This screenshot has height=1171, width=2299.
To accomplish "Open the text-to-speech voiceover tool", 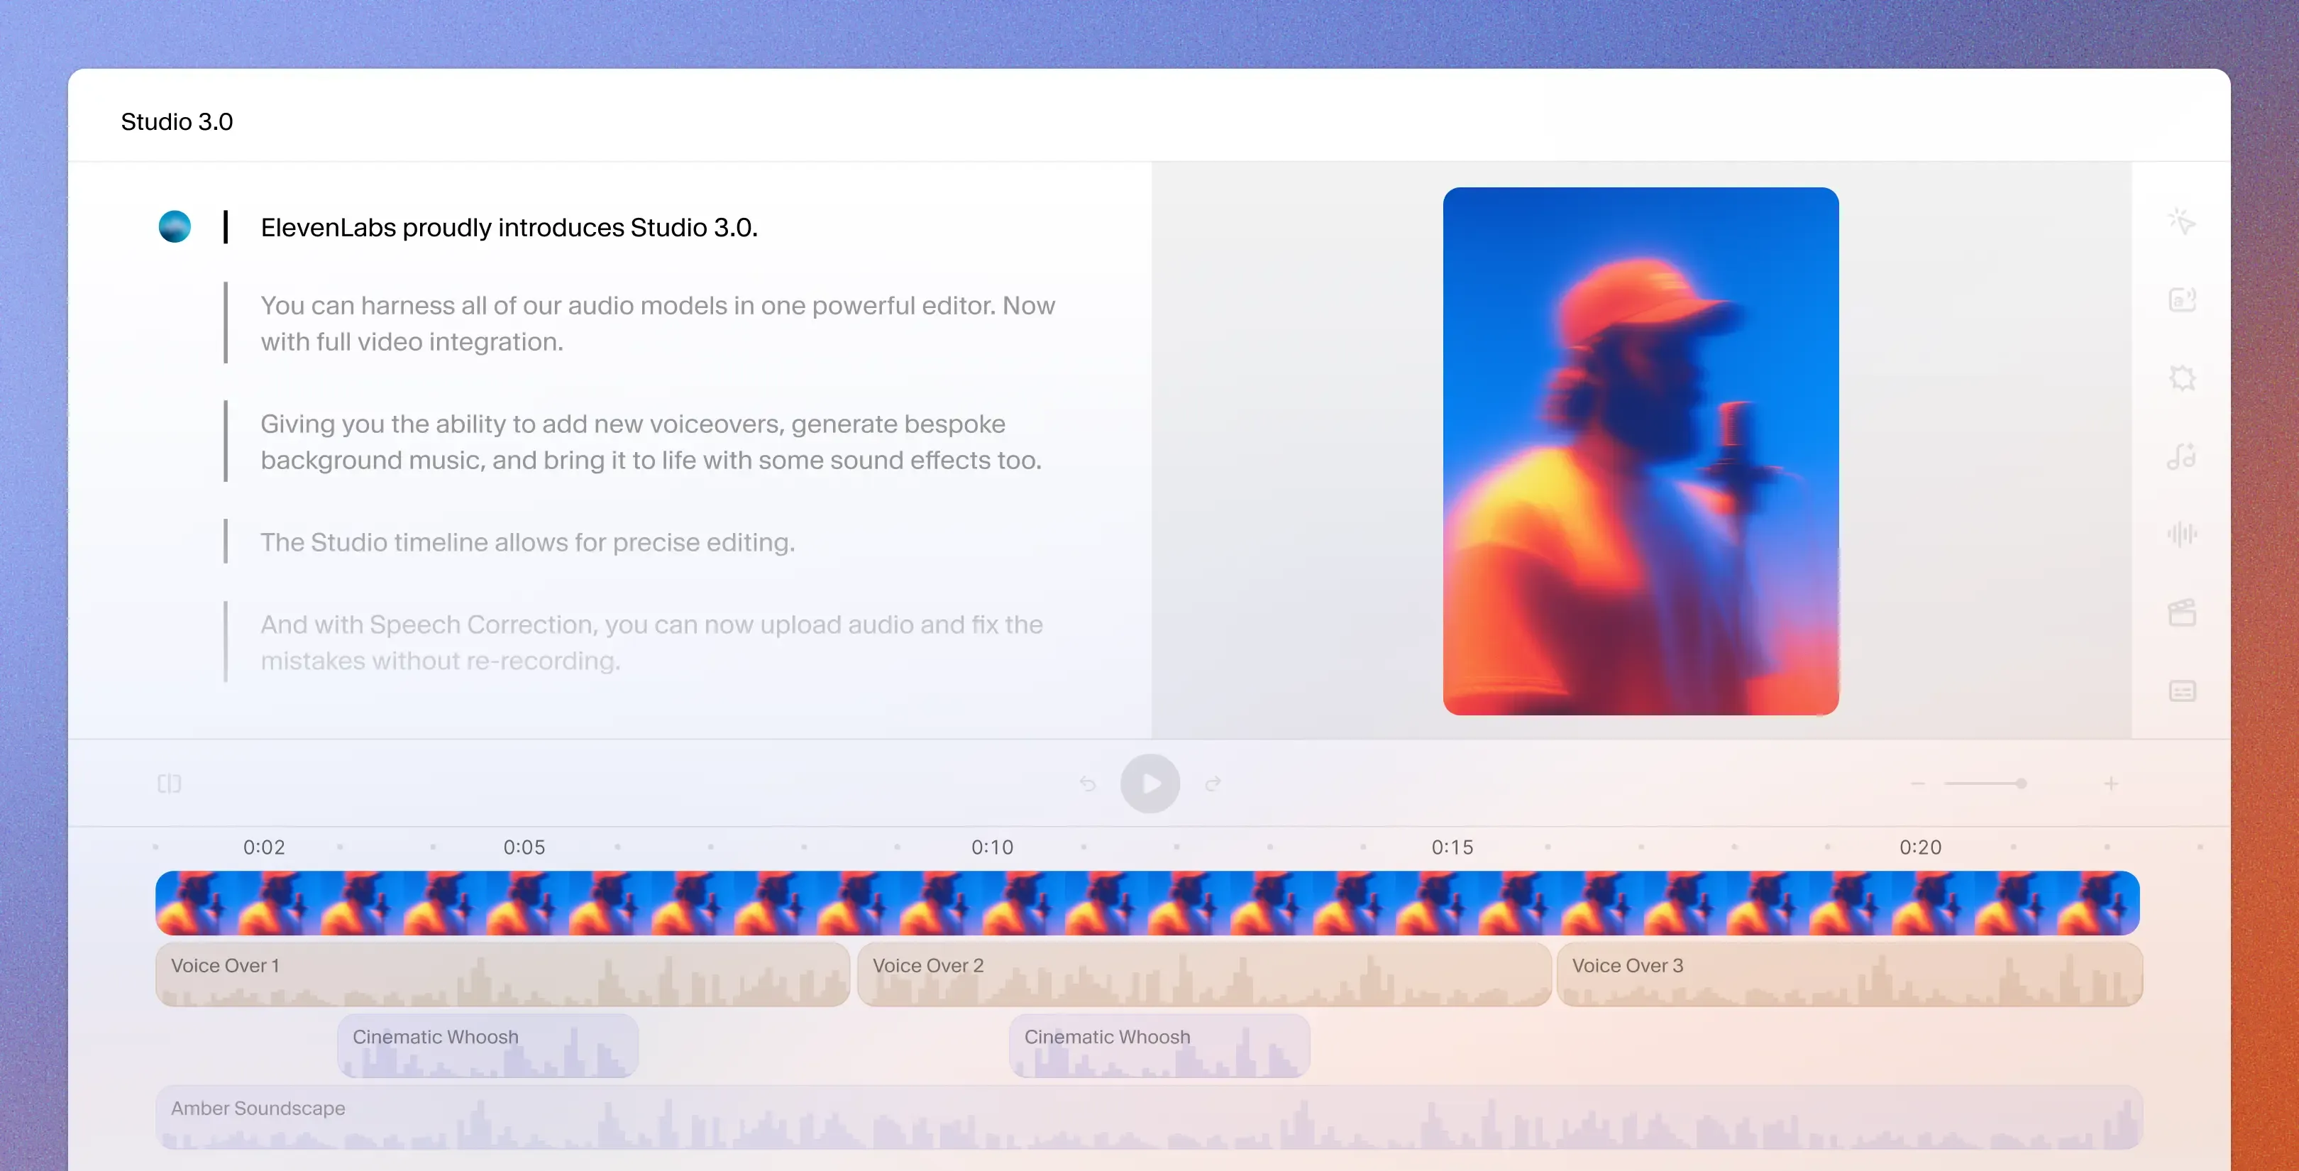I will tap(2182, 300).
